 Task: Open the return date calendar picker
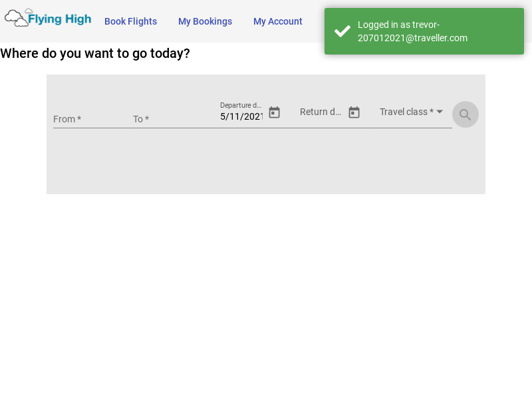coord(354,112)
